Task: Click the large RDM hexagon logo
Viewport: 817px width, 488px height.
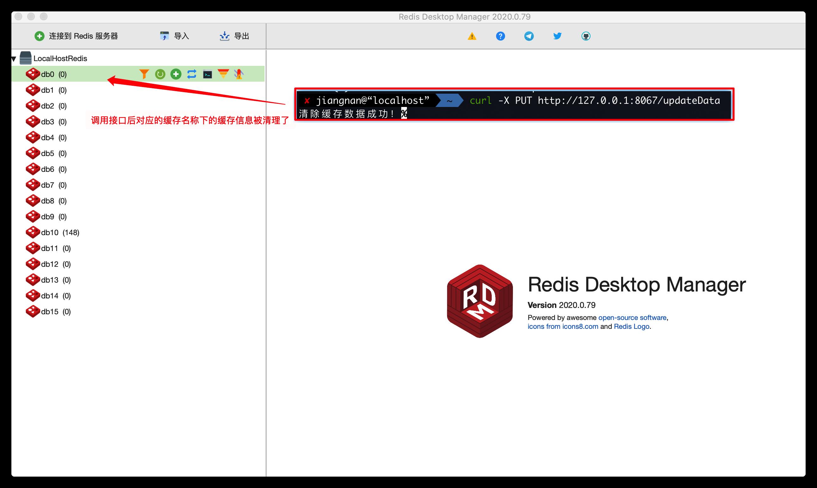Action: point(480,301)
